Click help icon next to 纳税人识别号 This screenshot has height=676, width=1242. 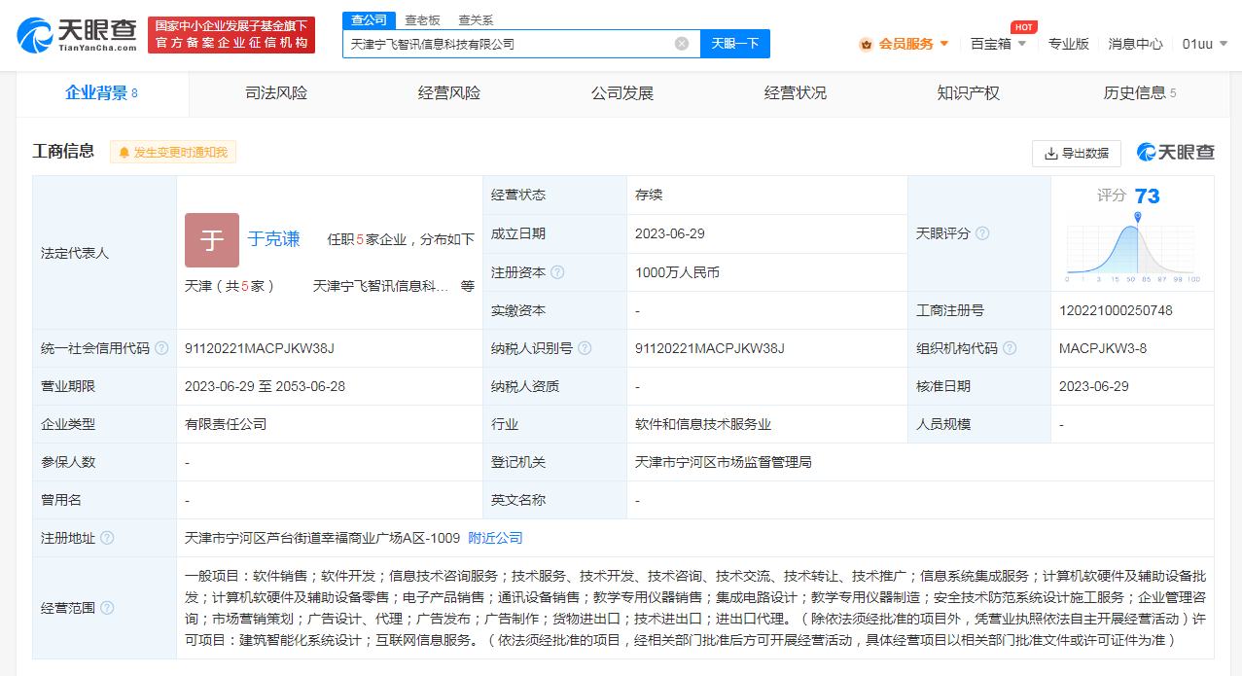pyautogui.click(x=585, y=348)
